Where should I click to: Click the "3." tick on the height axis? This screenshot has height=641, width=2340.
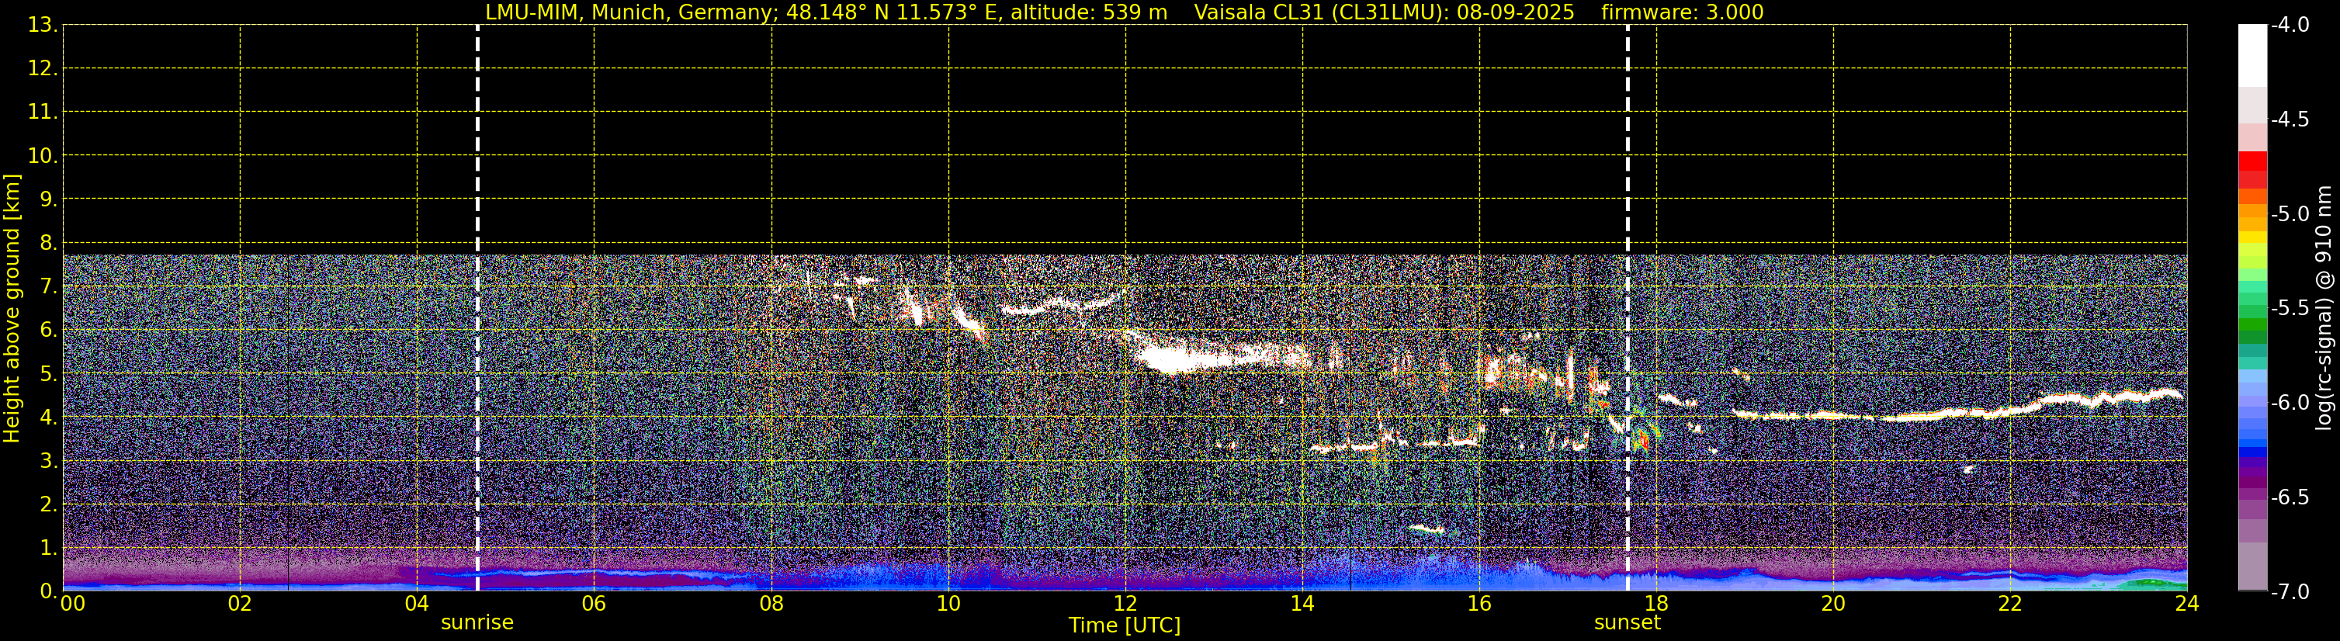pyautogui.click(x=48, y=460)
